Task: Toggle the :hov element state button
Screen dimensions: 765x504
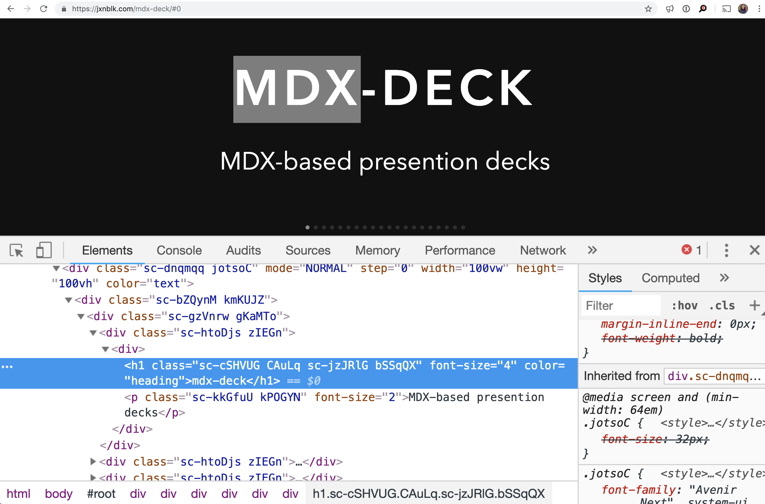Action: click(x=684, y=306)
